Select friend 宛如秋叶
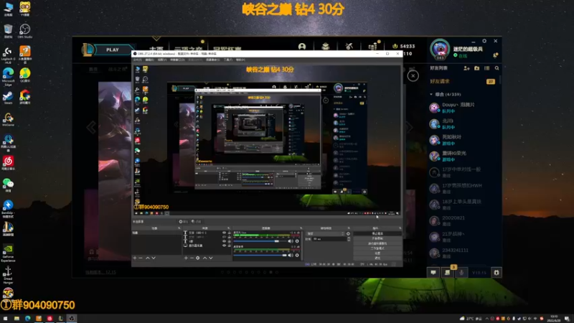 tap(463, 140)
